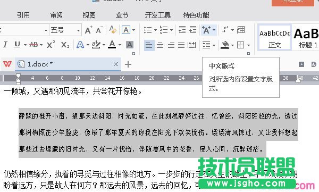Click the bullet list icon
319x192 pixels.
pyautogui.click(x=148, y=30)
